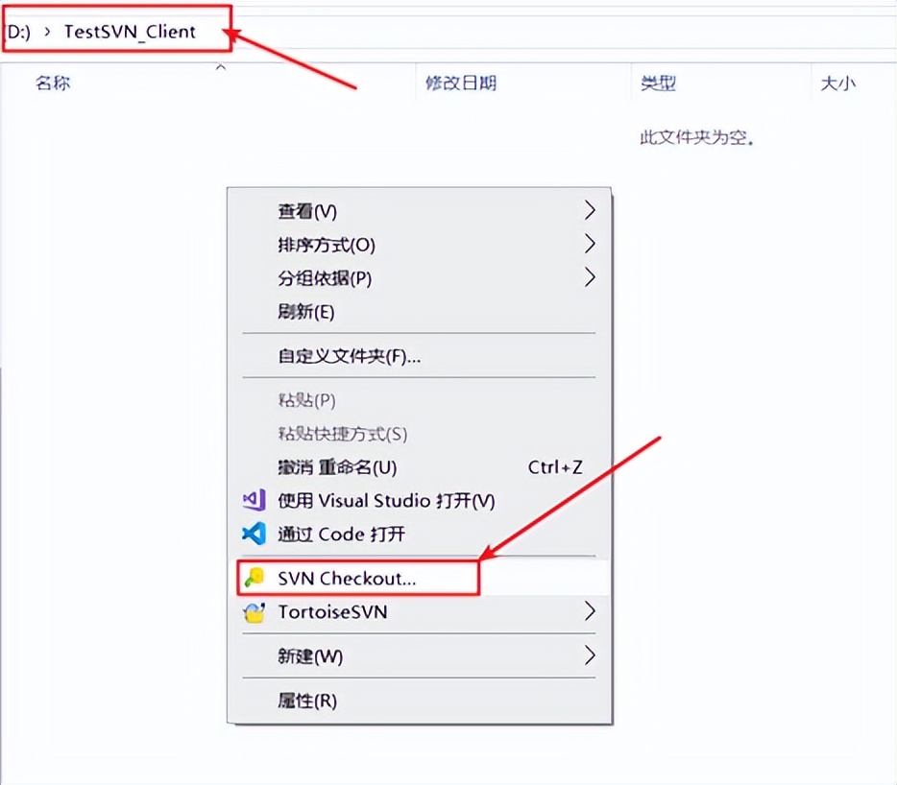Select 撤消 重命名(U) menu item
The width and height of the screenshot is (897, 785).
419,467
